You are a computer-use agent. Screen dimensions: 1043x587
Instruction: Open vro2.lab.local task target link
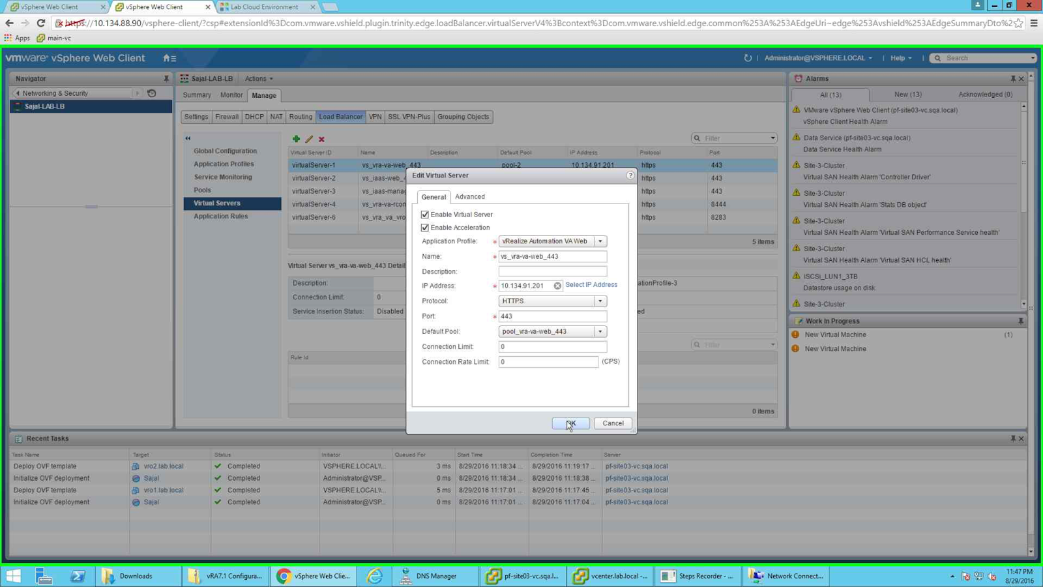click(164, 466)
